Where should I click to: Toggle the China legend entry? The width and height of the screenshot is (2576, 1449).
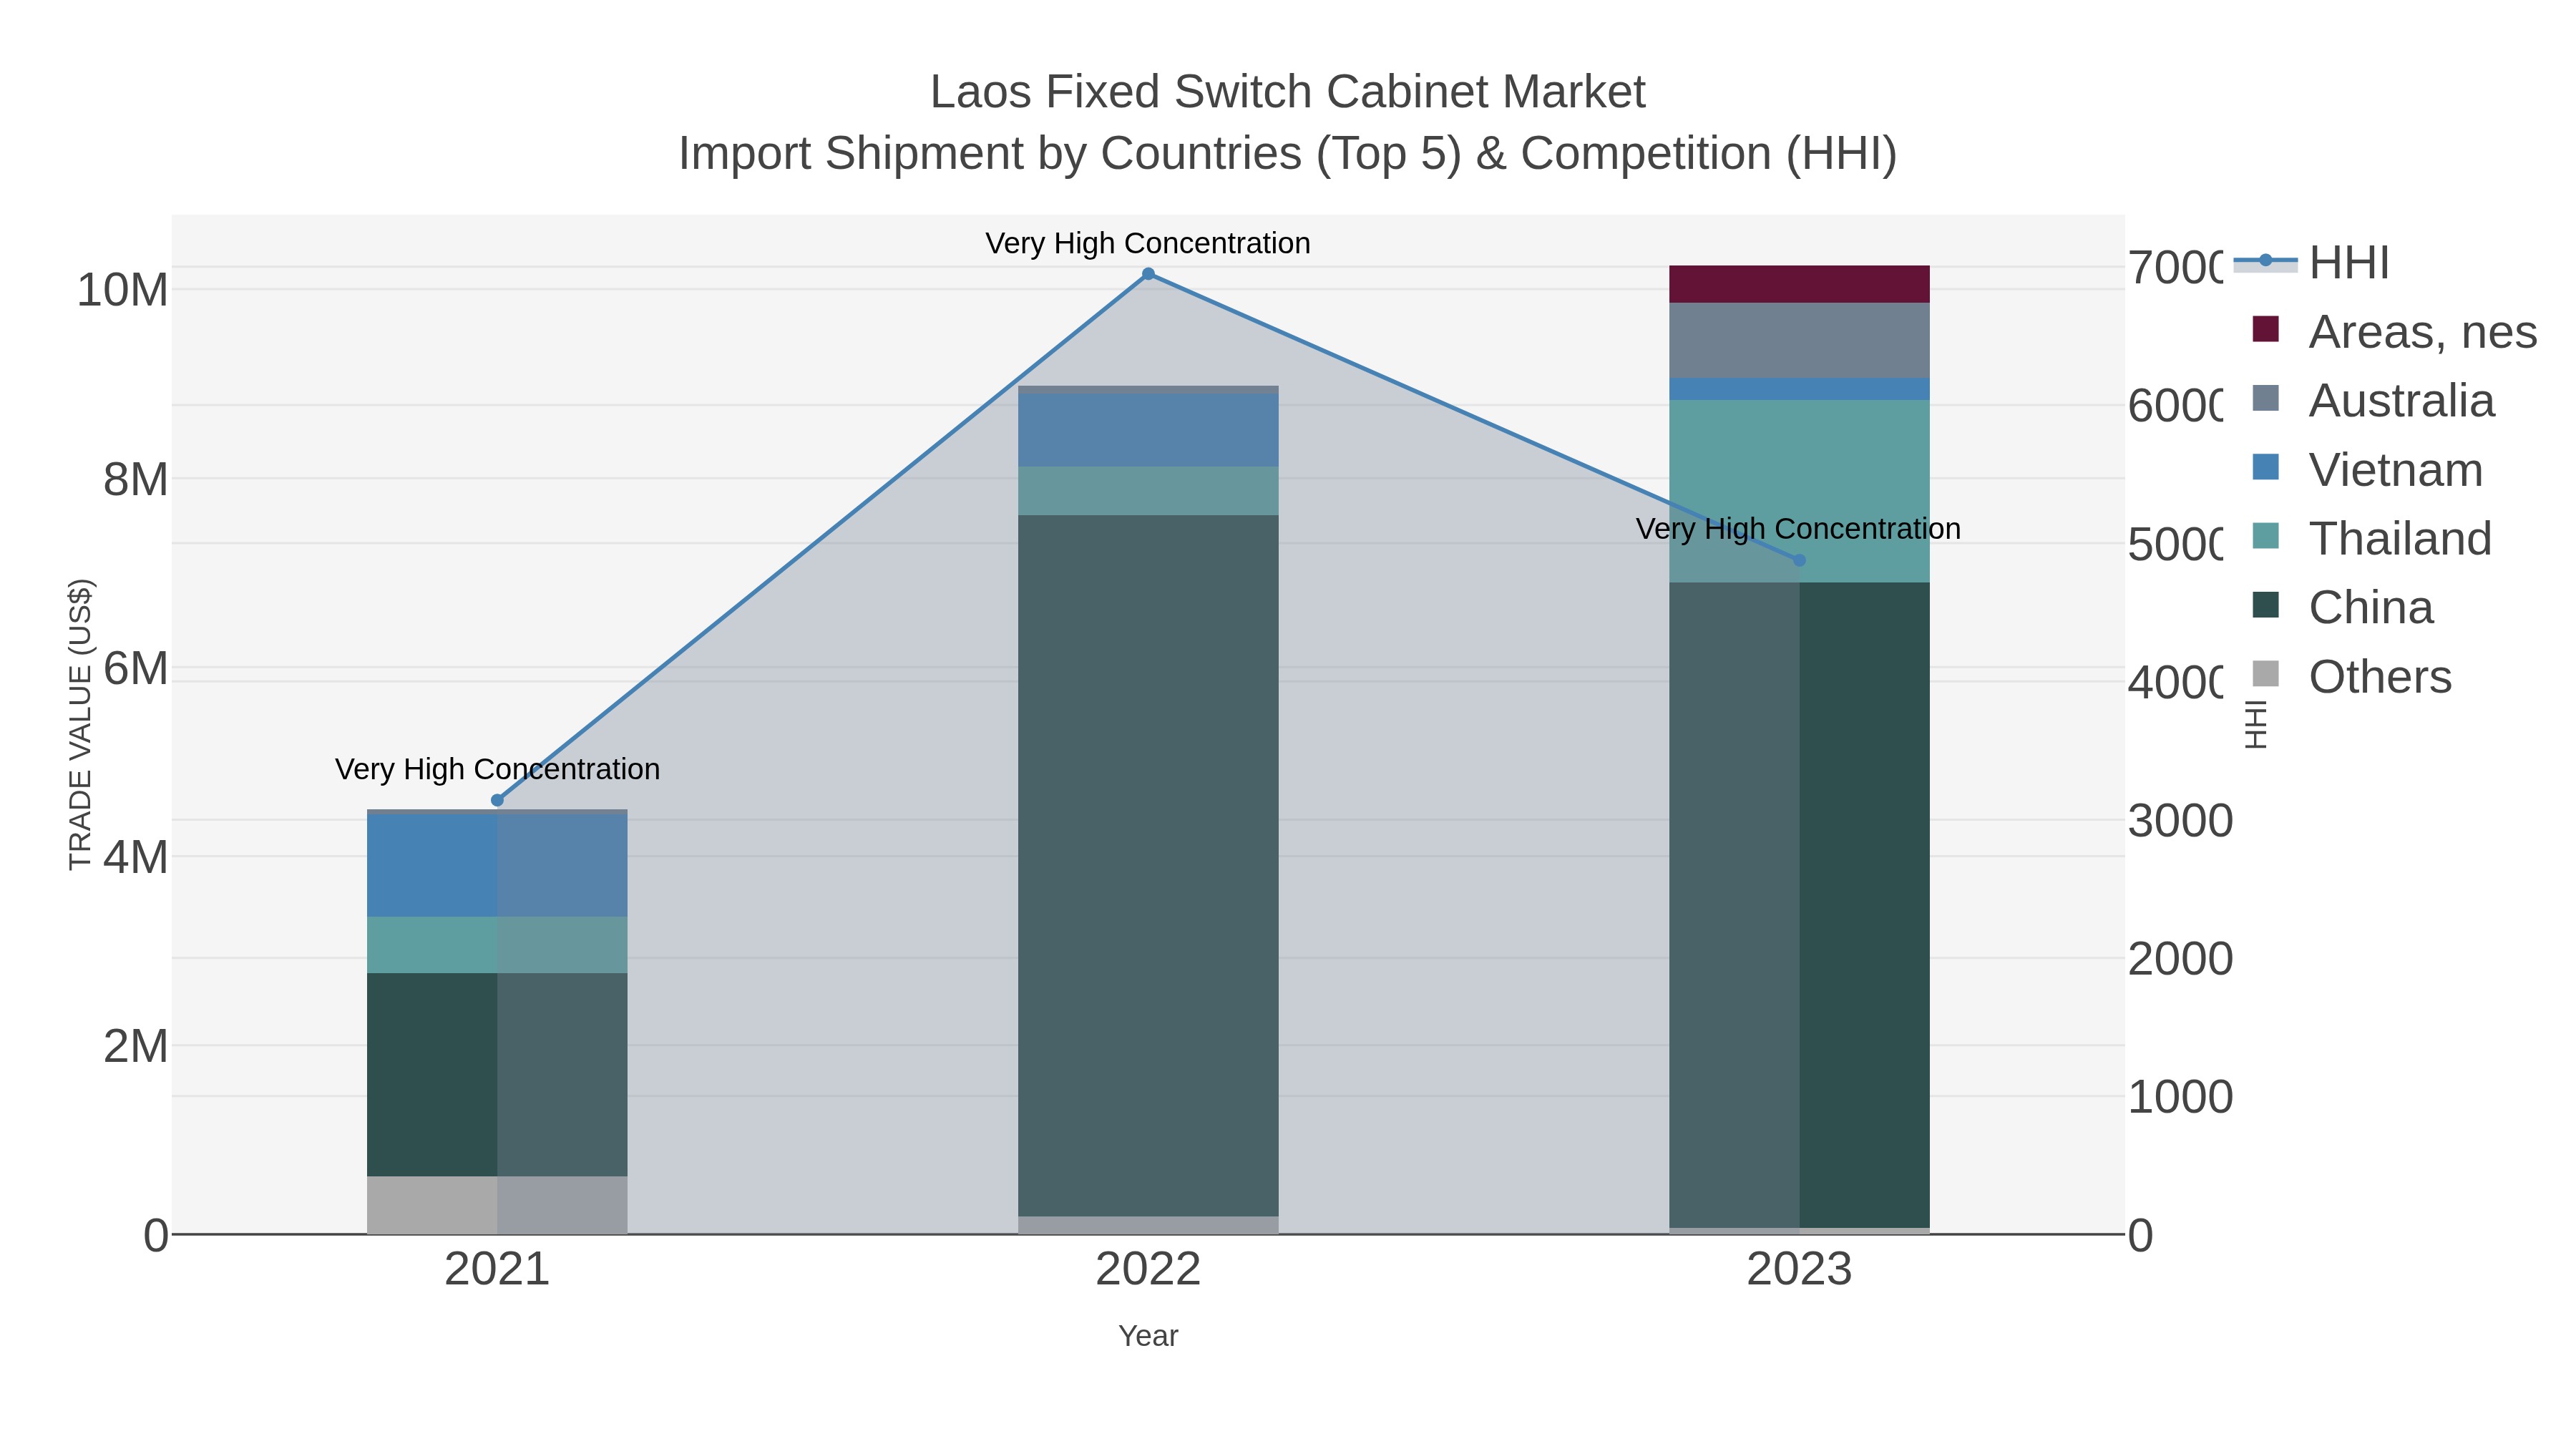pos(2342,607)
